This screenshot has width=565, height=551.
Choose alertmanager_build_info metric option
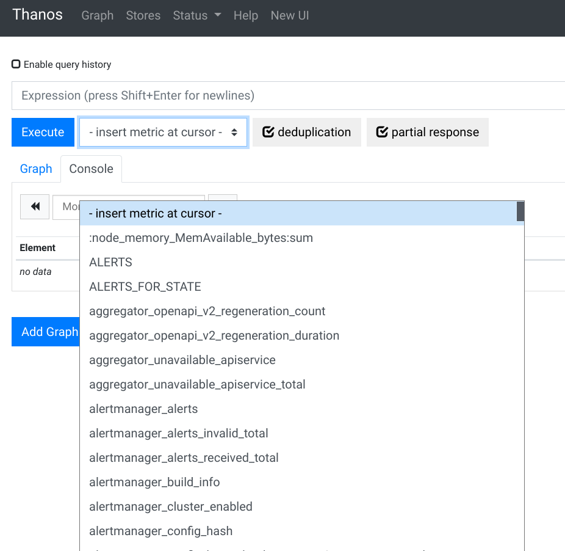pyautogui.click(x=154, y=482)
